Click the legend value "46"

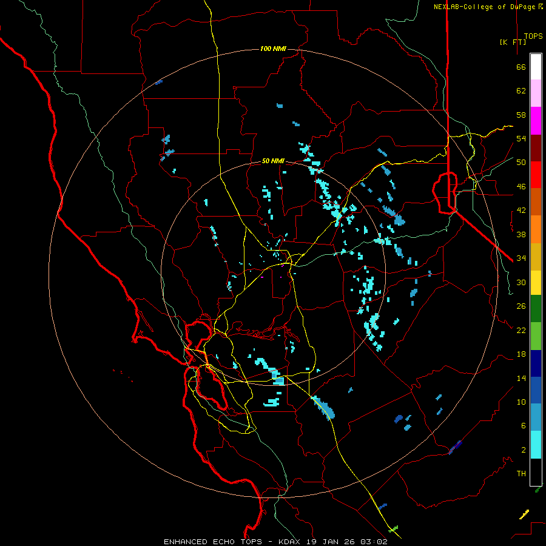coord(521,187)
